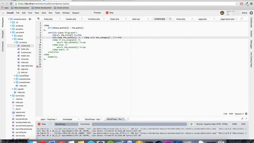
Task: Switch to the index.php editor tab
Action: pos(48,19)
